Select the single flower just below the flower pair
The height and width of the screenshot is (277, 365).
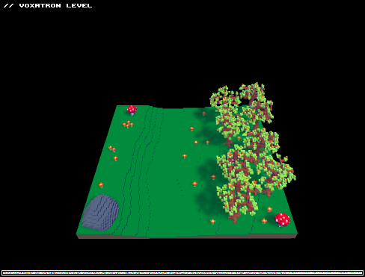coord(115,158)
